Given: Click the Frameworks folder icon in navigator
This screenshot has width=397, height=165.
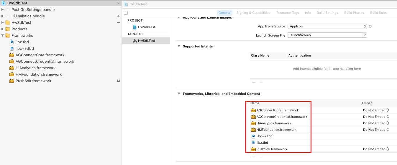Looking at the screenshot, I should click(8, 35).
